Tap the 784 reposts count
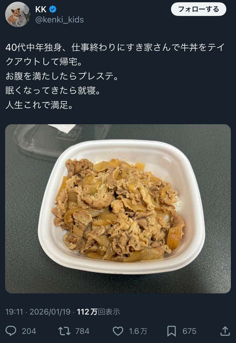The image size is (236, 343). point(82,331)
